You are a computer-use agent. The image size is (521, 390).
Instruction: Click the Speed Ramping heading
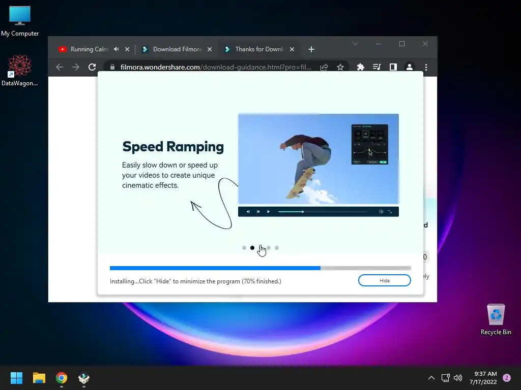pos(173,147)
